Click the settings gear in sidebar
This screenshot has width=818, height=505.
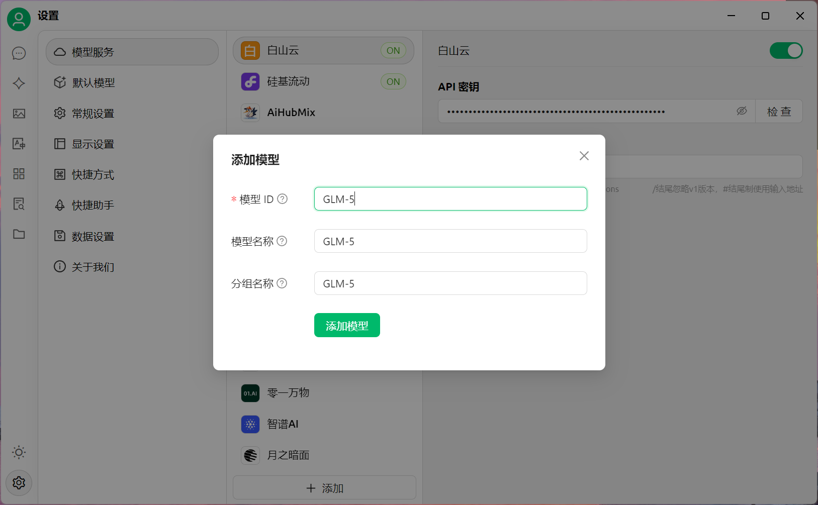[19, 483]
